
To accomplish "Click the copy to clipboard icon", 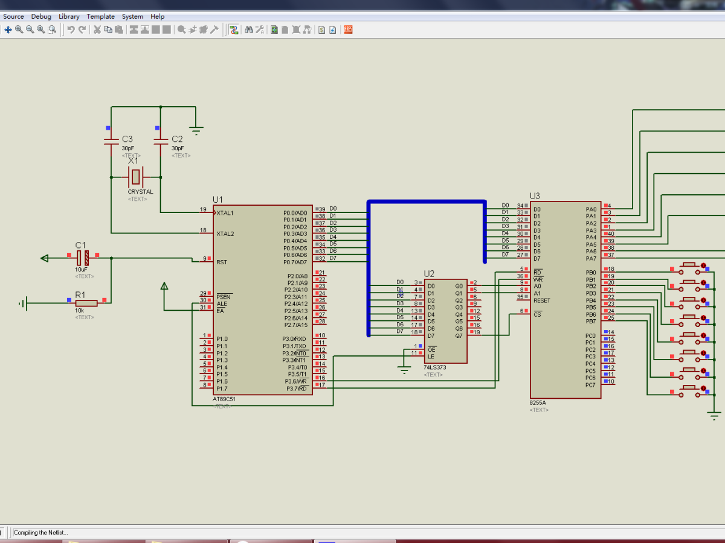I will 108,30.
